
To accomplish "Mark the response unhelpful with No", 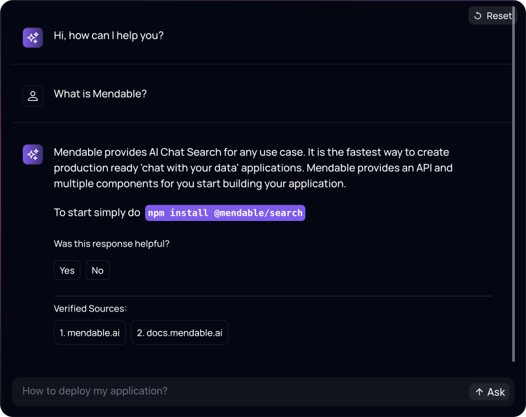I will coord(97,270).
